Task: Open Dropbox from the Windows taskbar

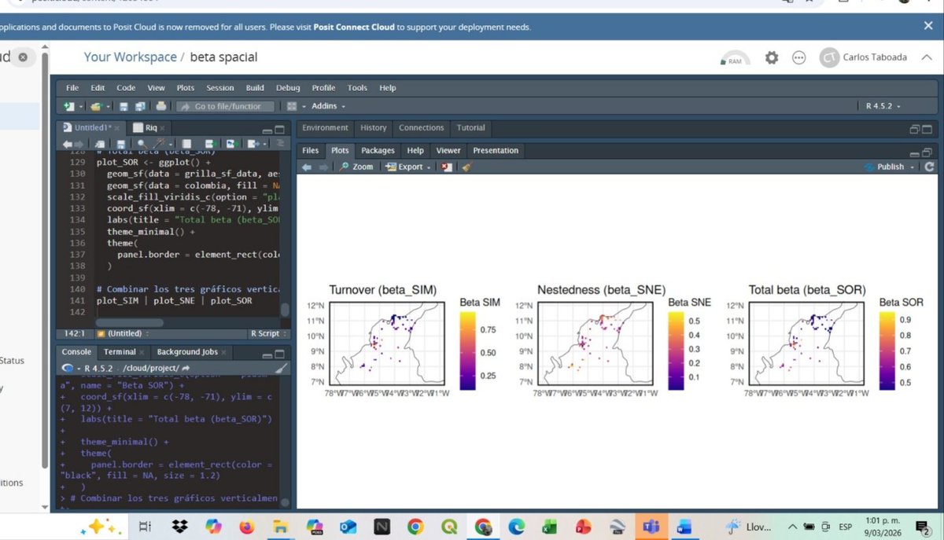Action: tap(180, 527)
